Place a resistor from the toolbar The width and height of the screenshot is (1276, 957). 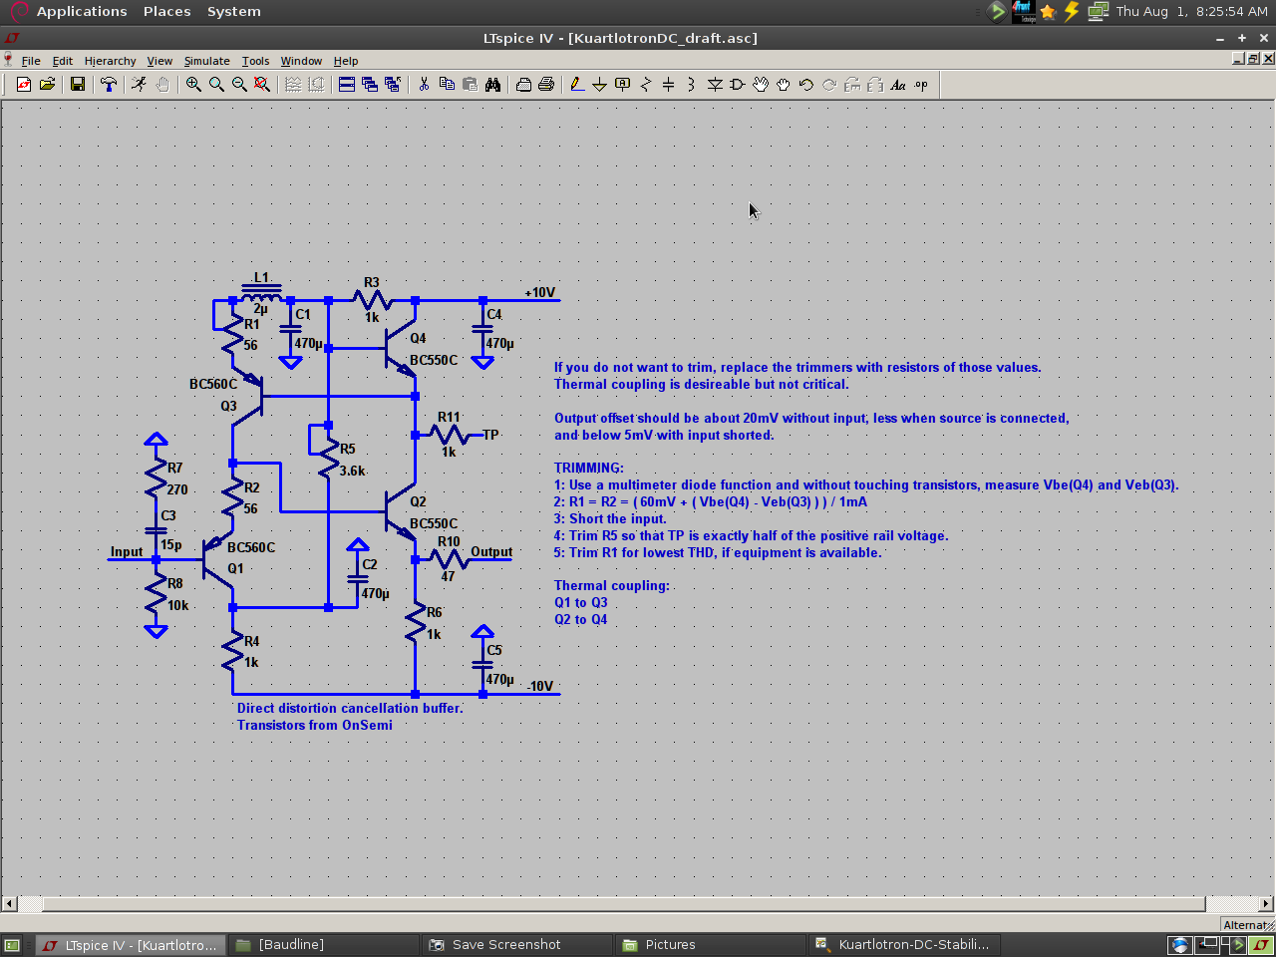(646, 85)
